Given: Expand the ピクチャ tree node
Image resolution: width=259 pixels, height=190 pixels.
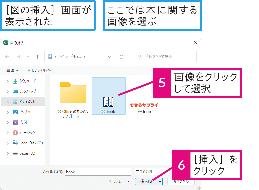Looking at the screenshot, I should [8, 112].
